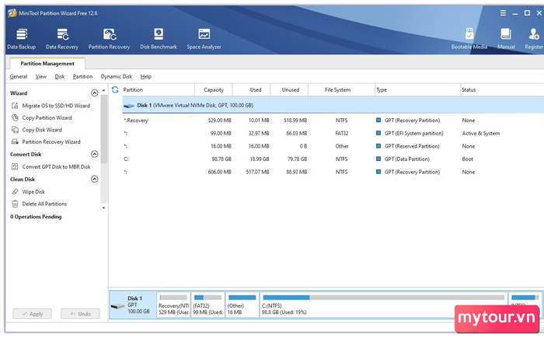This screenshot has height=339, width=544.
Task: Click the Disk 1 drive icon in the disk map
Action: pos(118,306)
